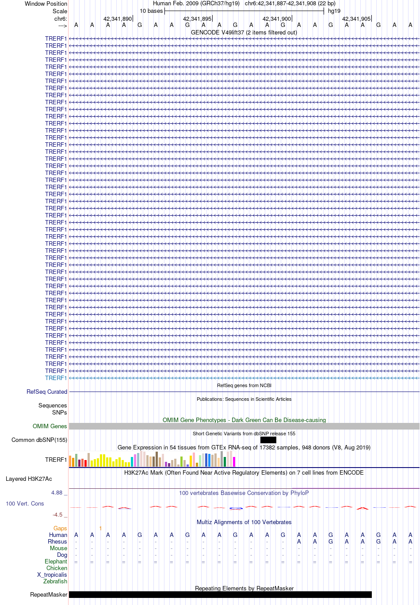Click the hg19 label beside scale bar
The height and width of the screenshot is (605, 420).
click(x=334, y=11)
